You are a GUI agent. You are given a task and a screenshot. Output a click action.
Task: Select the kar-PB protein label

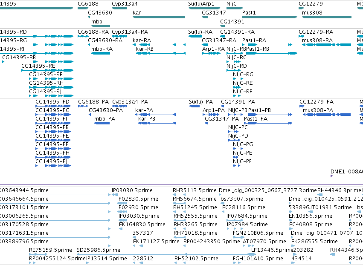click(147, 119)
